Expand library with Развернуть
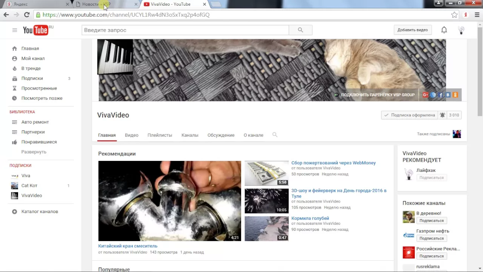This screenshot has height=272, width=483. pyautogui.click(x=34, y=152)
